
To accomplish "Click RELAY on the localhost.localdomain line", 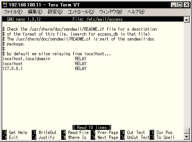I will coord(81,59).
